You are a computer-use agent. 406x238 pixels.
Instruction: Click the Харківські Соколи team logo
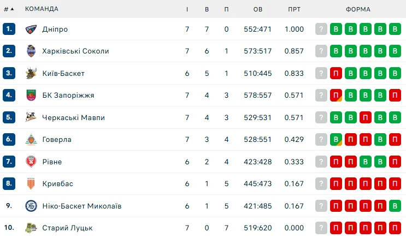pos(31,51)
